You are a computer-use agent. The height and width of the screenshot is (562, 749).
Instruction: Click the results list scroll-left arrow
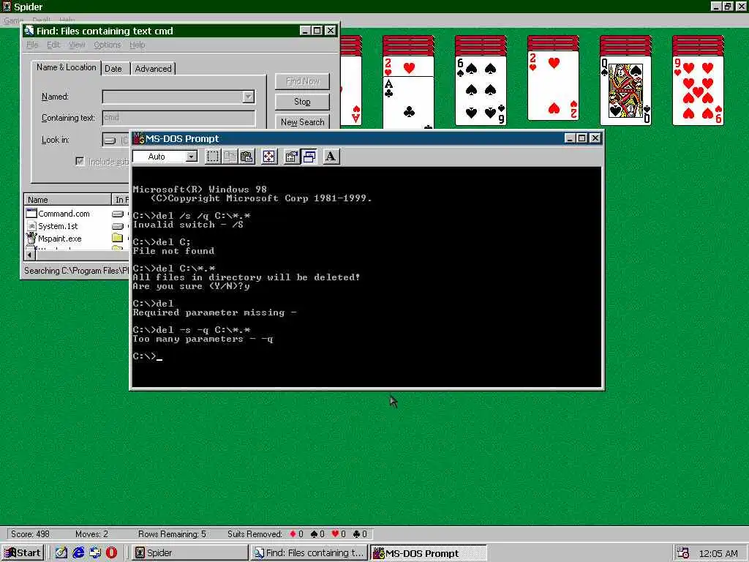tap(29, 255)
